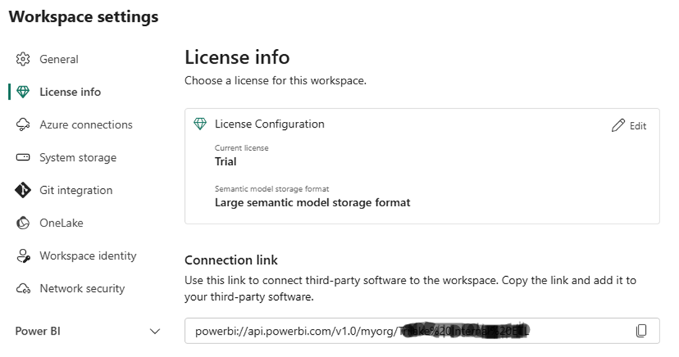Viewport: 679px width, 357px height.
Task: Click the diamond icon beside License Configuration
Action: click(200, 124)
